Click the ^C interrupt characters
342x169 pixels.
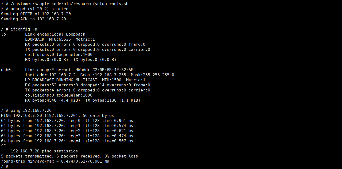click(x=3, y=146)
